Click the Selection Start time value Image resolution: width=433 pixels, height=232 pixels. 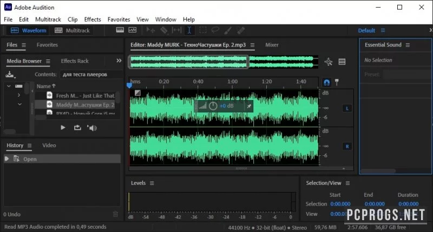[x=340, y=204]
